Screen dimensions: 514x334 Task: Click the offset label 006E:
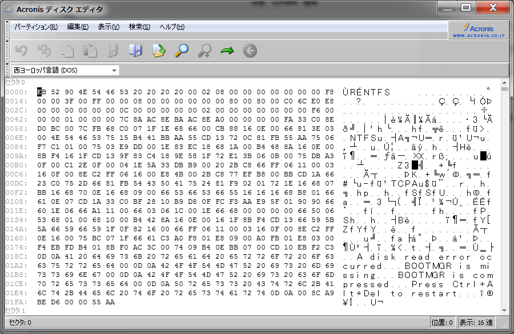pos(17,138)
